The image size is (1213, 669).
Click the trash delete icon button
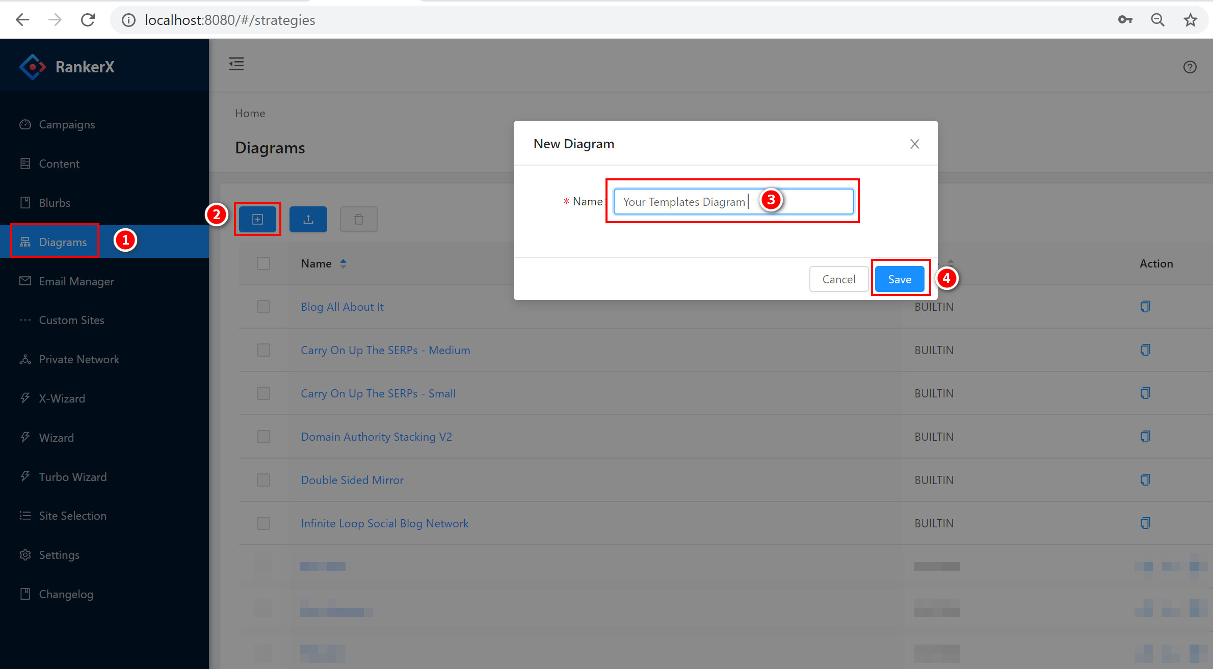point(358,219)
